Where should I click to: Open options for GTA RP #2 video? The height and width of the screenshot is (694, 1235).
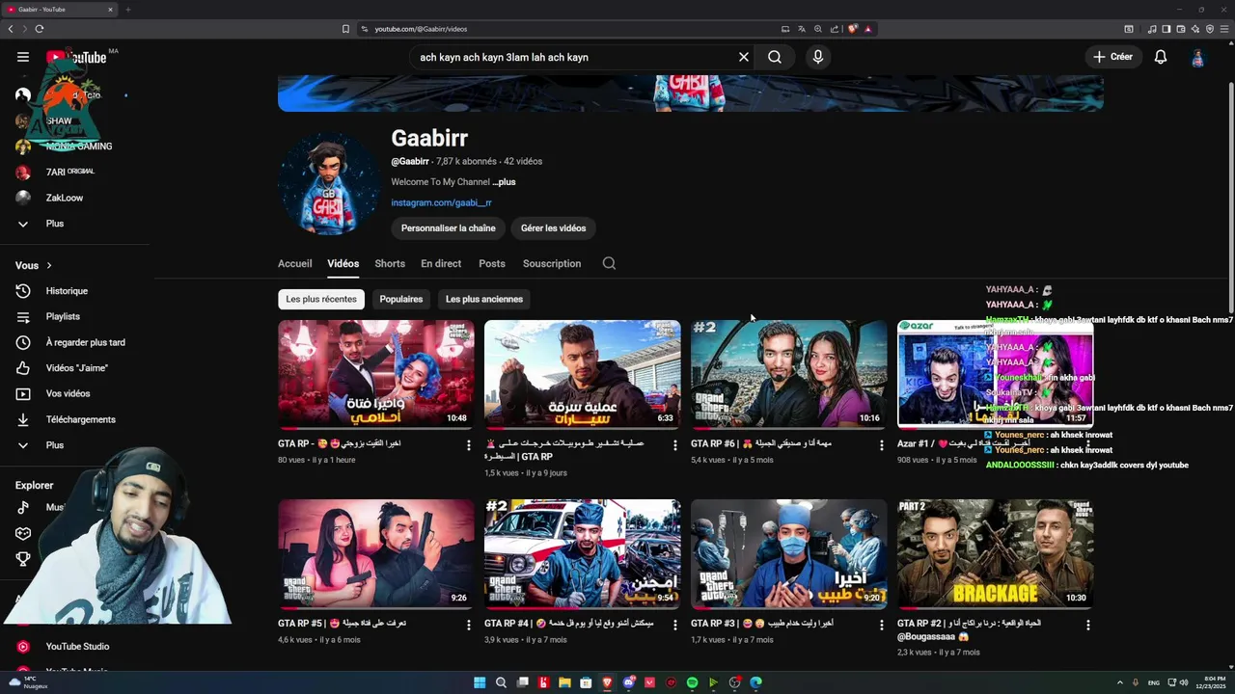click(1087, 625)
